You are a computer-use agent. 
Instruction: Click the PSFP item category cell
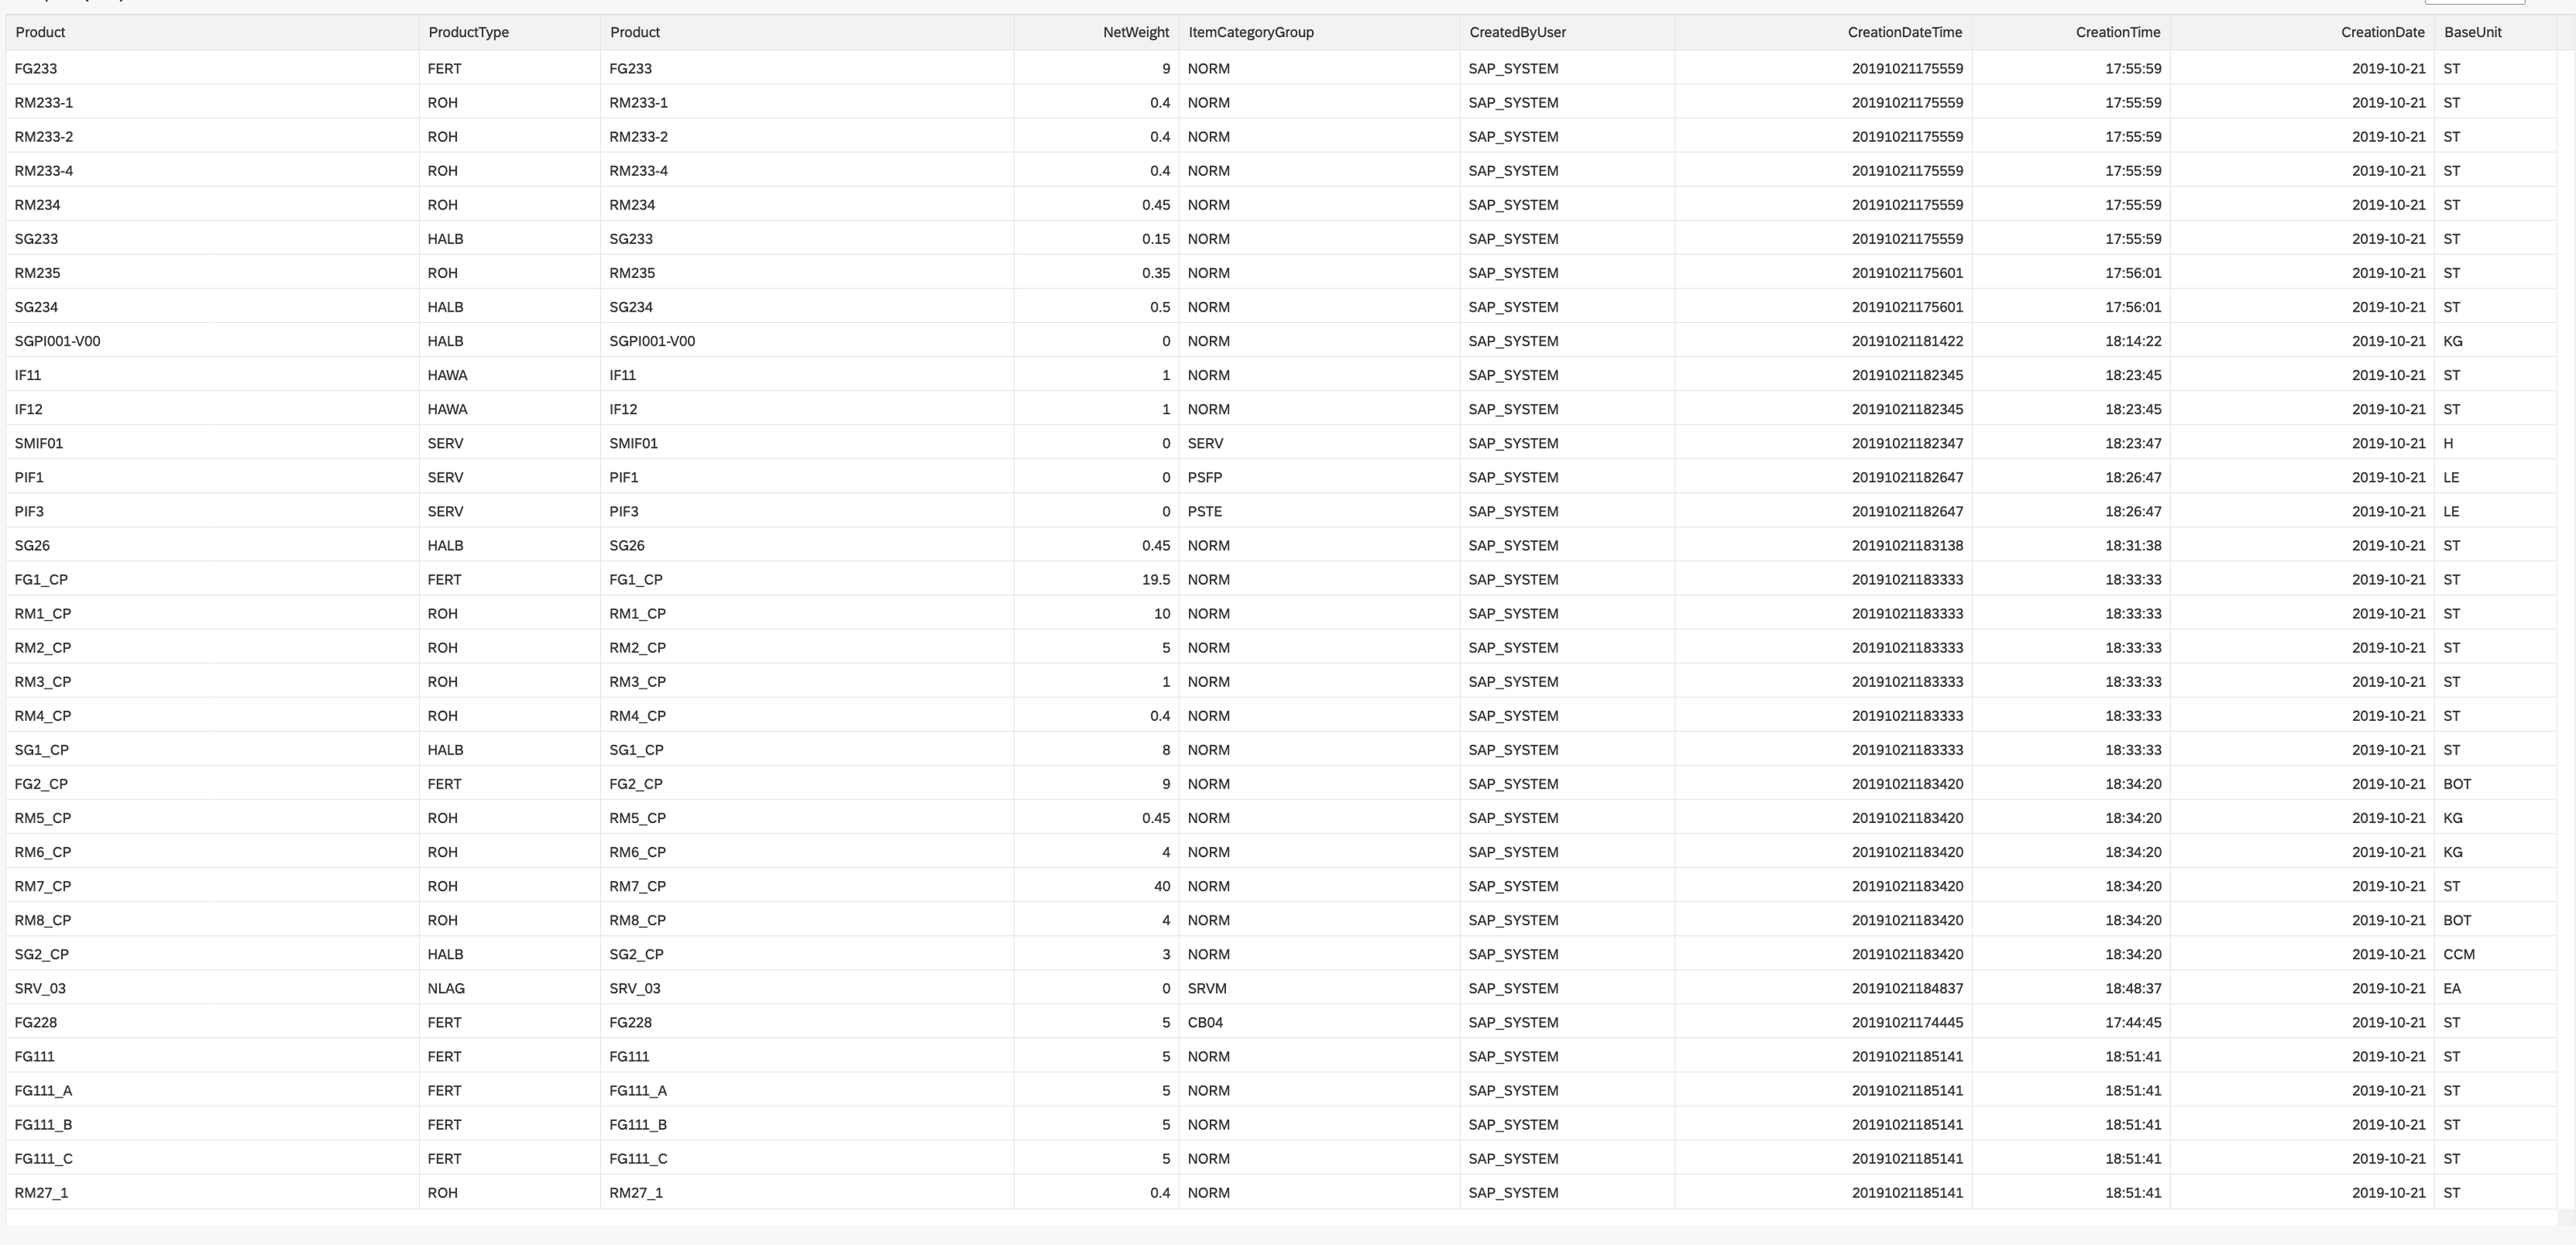[1205, 477]
